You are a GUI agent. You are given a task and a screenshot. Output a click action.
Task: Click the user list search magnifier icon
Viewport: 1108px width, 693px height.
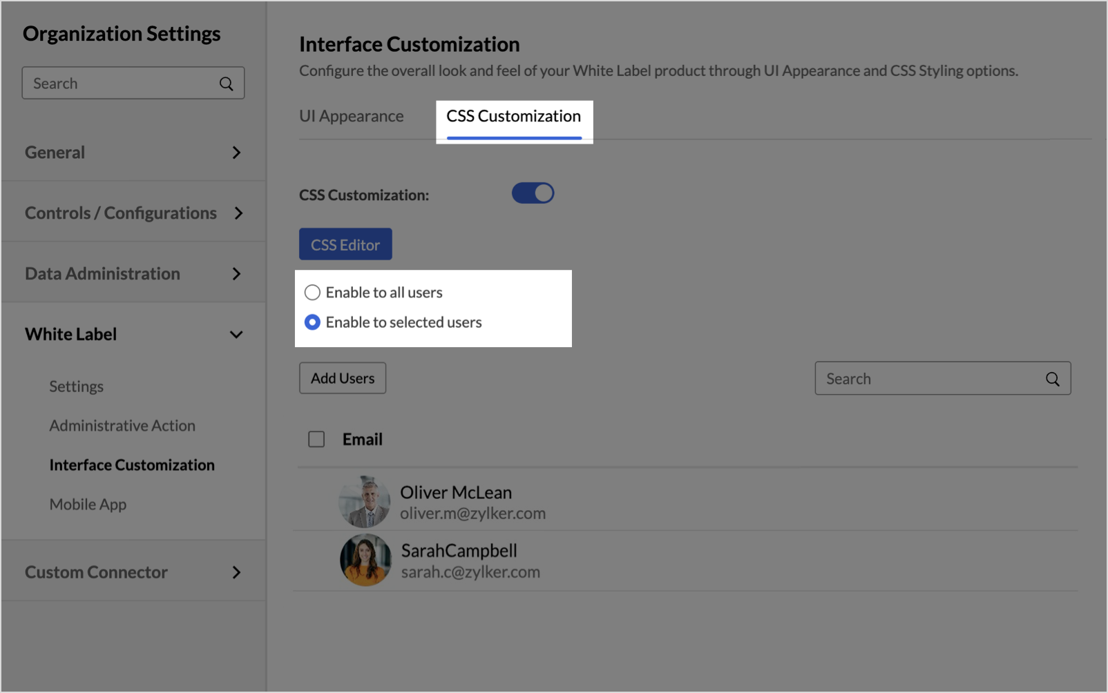coord(1052,379)
